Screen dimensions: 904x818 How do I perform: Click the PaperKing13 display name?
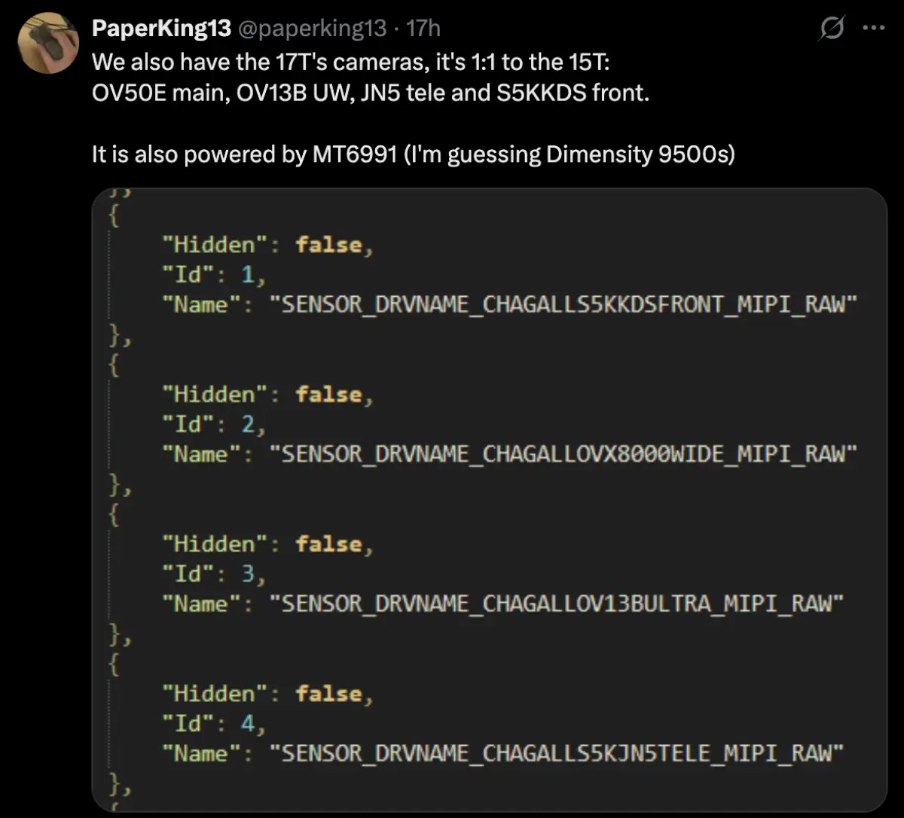(161, 29)
